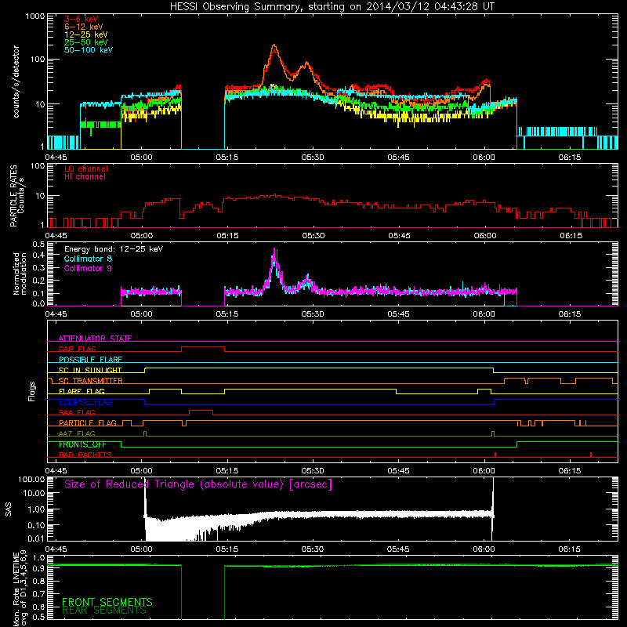
Task: Click the POSSIBLE FLARE flag label
Action: click(x=90, y=360)
